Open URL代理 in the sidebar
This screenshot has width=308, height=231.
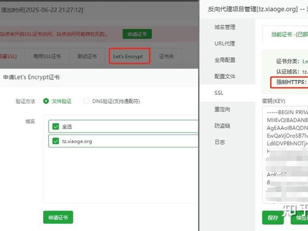[224, 44]
